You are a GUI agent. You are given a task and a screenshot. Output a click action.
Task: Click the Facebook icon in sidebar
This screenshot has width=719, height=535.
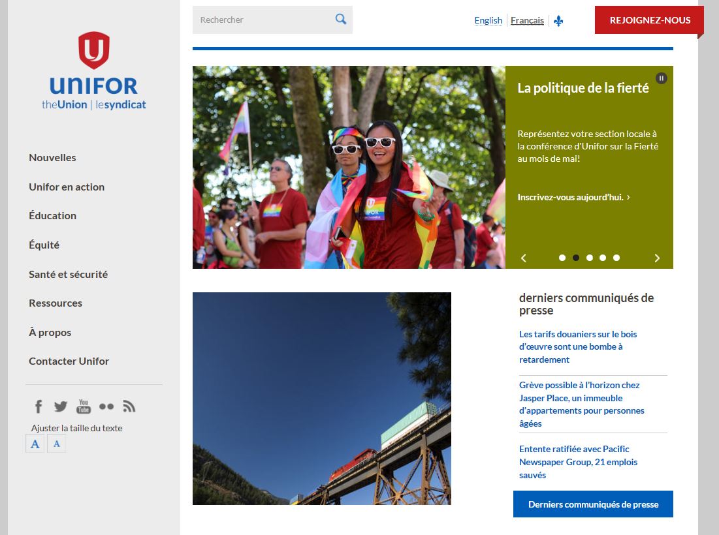point(39,406)
